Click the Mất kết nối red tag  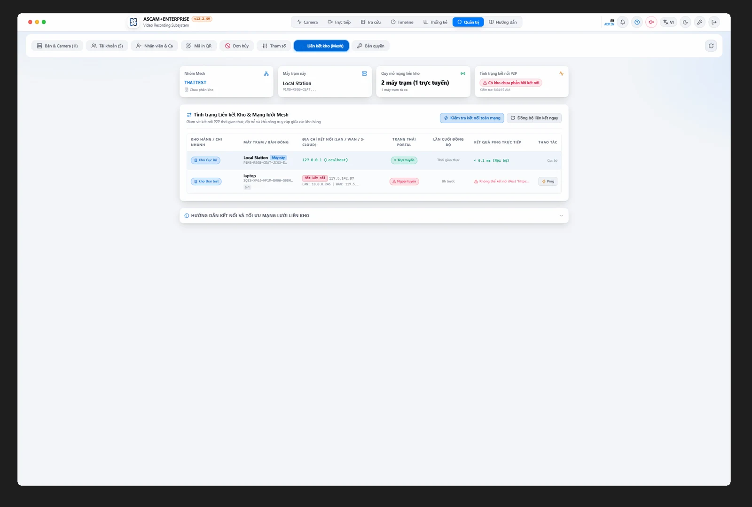[315, 178]
